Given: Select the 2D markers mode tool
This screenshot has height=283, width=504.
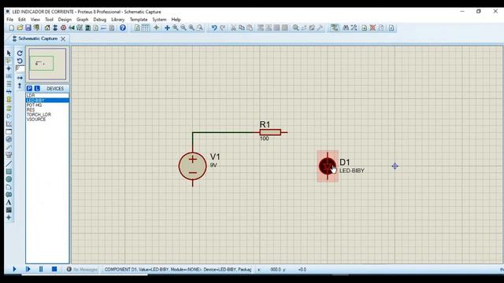Looking at the screenshot, I should click(x=9, y=218).
